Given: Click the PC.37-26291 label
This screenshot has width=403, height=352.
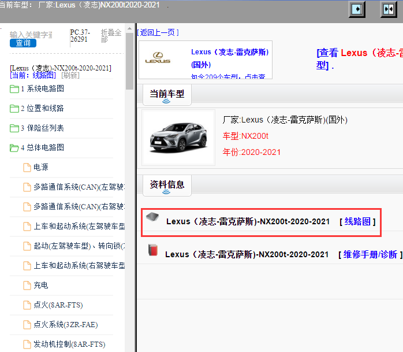Looking at the screenshot, I should pos(80,36).
